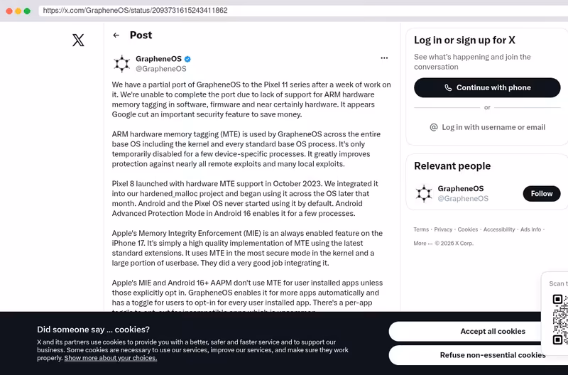Click the GrapheneOS post author avatar

(x=121, y=64)
